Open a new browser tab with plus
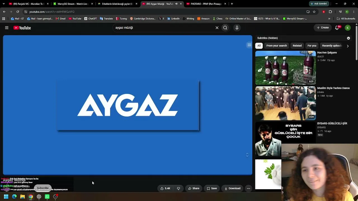 pyautogui.click(x=232, y=4)
